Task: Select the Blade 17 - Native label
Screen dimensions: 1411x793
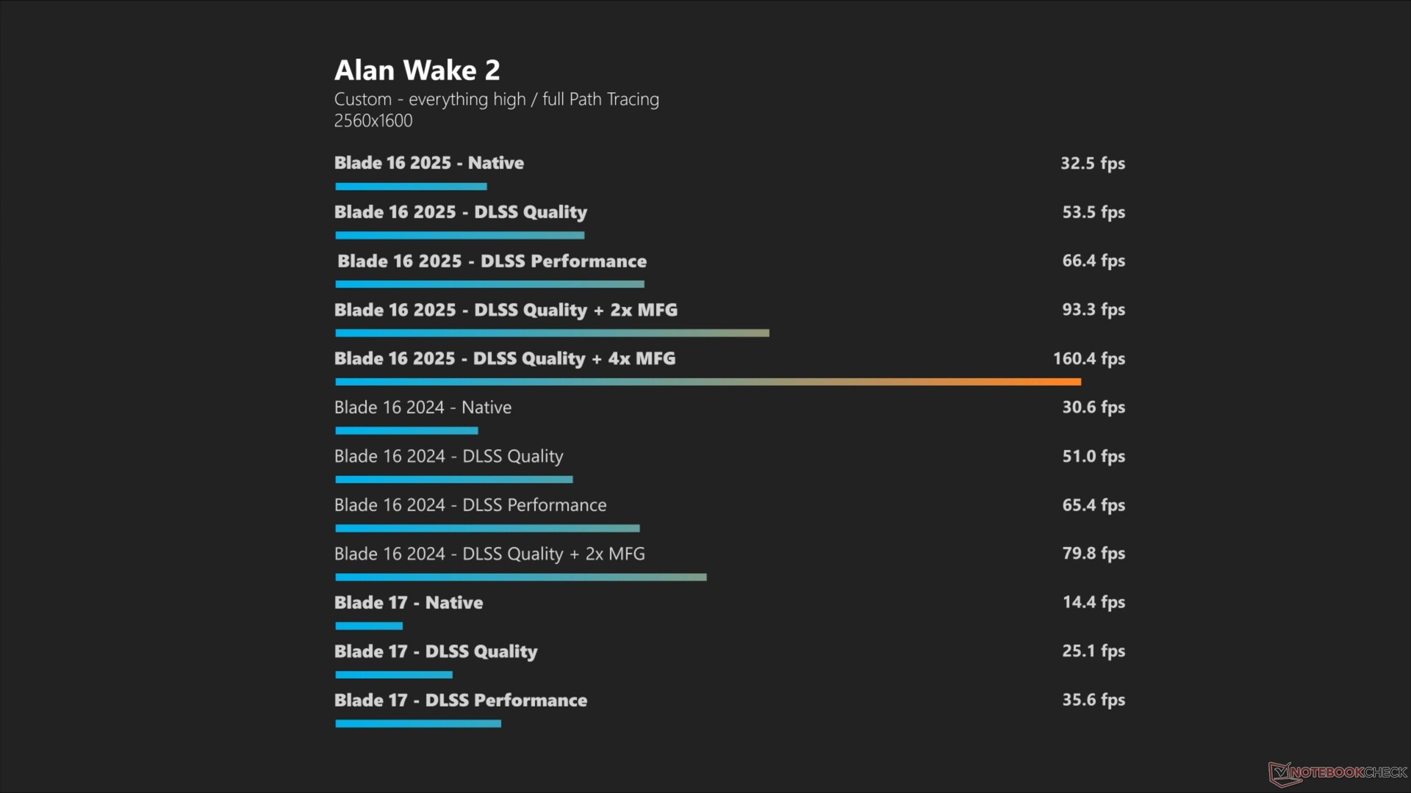Action: tap(409, 603)
